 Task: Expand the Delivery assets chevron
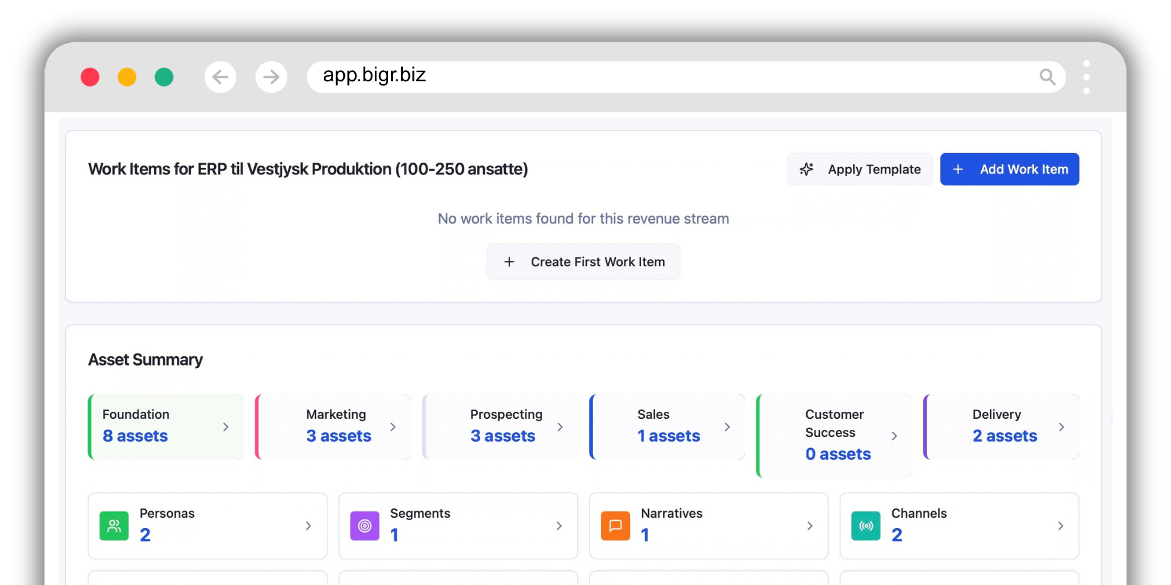pos(1061,427)
